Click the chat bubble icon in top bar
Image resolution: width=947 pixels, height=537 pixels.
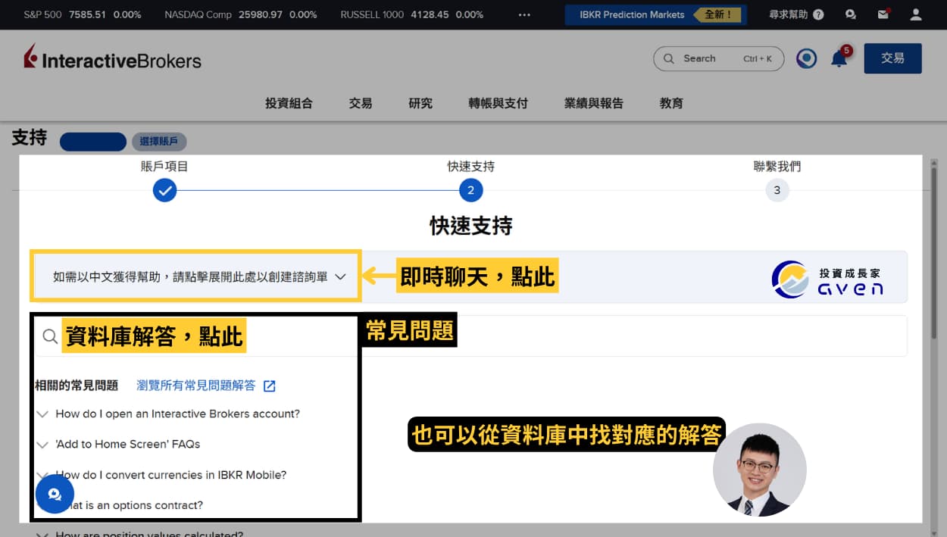click(x=851, y=14)
